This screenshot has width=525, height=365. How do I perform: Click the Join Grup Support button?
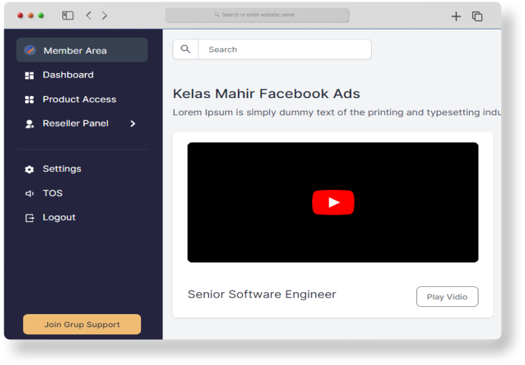(82, 324)
